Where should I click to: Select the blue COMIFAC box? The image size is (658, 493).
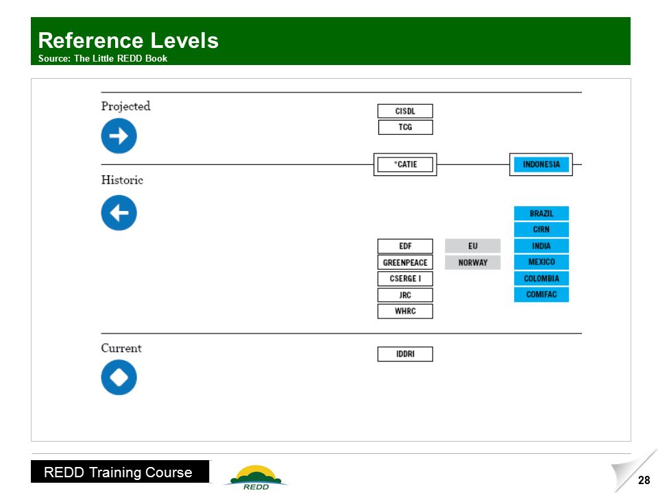pyautogui.click(x=541, y=294)
